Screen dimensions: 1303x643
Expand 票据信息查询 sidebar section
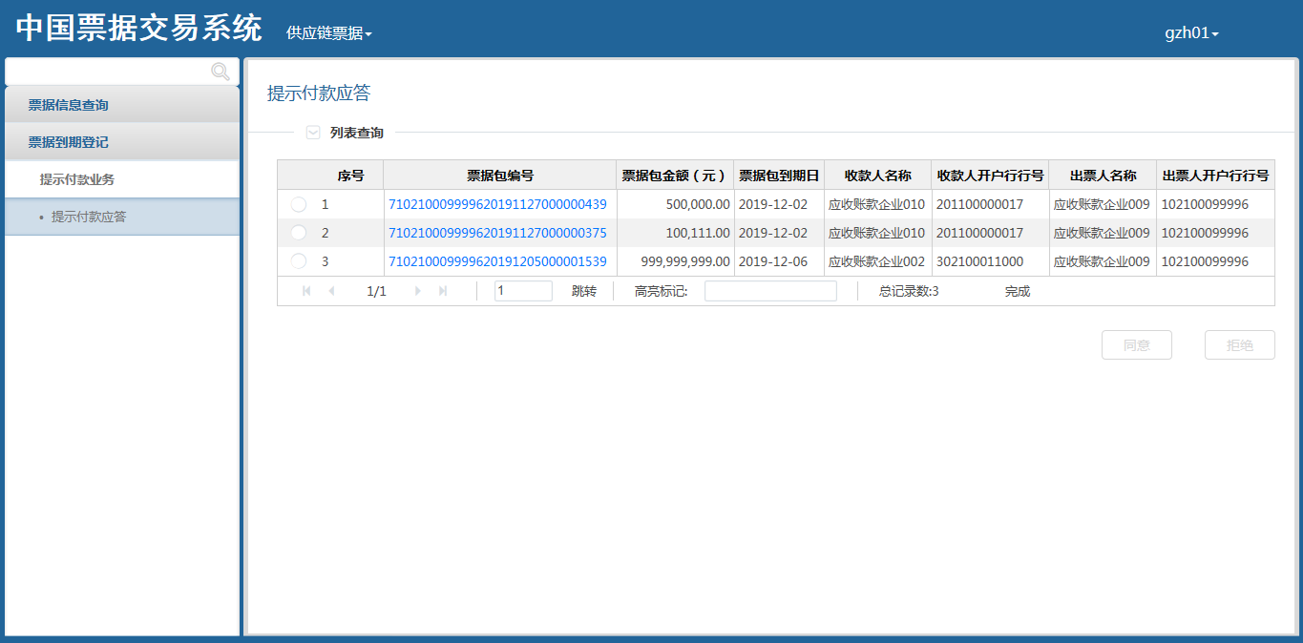pyautogui.click(x=122, y=105)
